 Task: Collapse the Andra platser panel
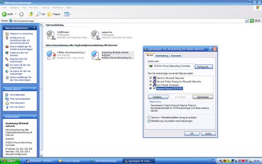[x=34, y=89]
